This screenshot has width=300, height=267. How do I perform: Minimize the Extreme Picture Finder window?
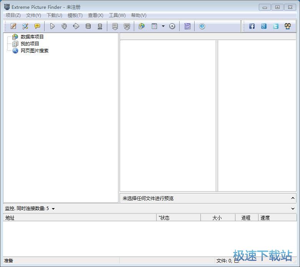[265, 7]
